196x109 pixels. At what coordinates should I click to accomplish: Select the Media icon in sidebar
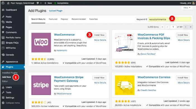[x=3, y=22]
